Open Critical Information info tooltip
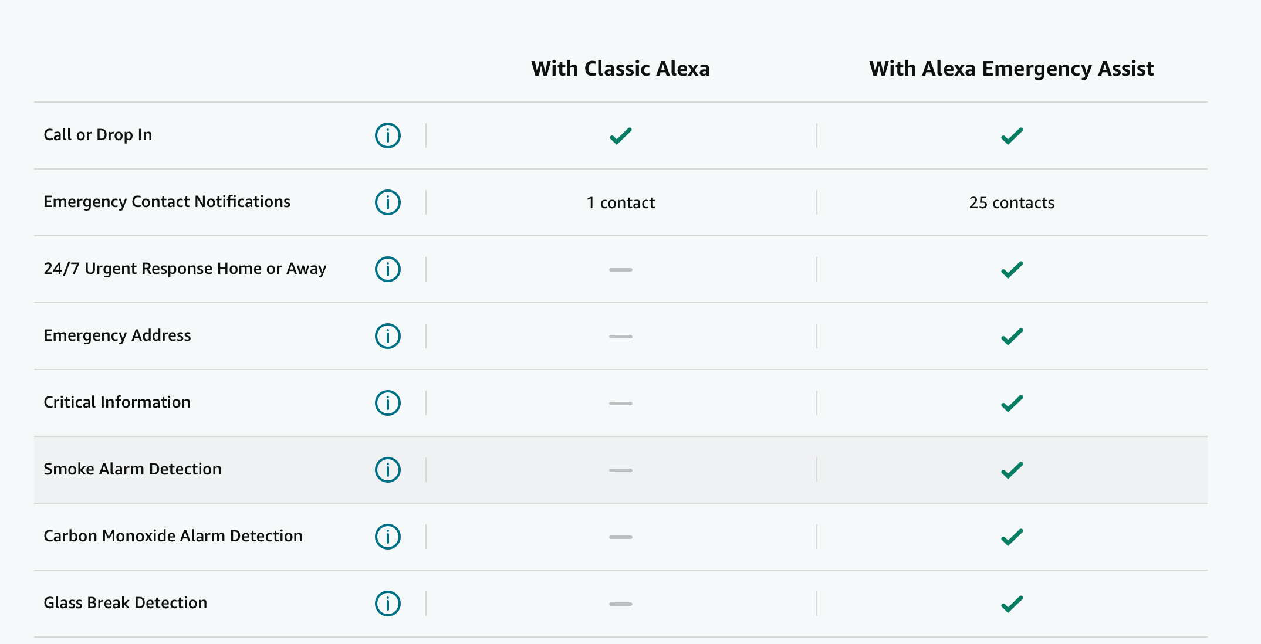Image resolution: width=1261 pixels, height=644 pixels. 387,403
